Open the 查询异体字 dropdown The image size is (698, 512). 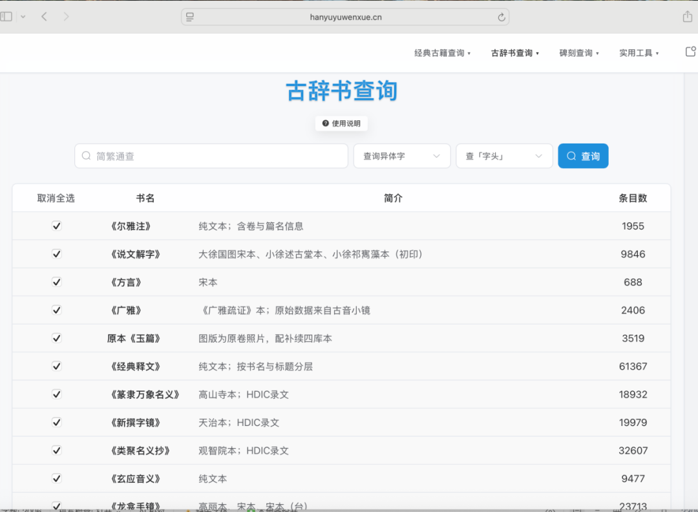[401, 156]
